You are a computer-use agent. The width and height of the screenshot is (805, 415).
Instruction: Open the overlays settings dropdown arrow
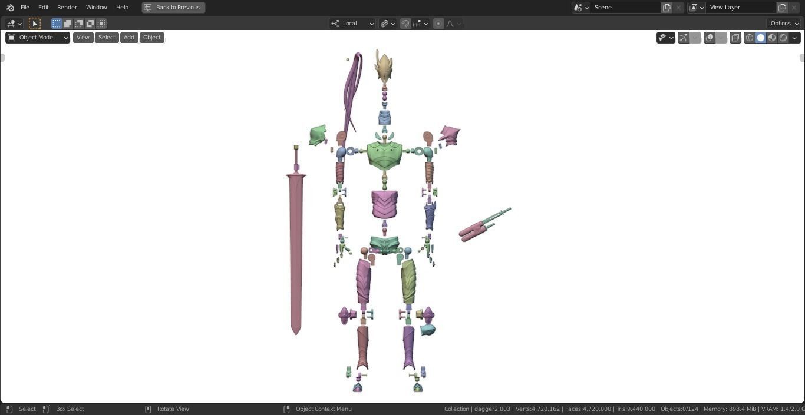[721, 38]
